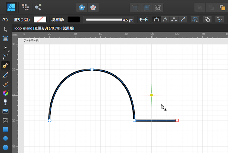Select the Artboard tool
228x153 pixels.
click(x=5, y=39)
